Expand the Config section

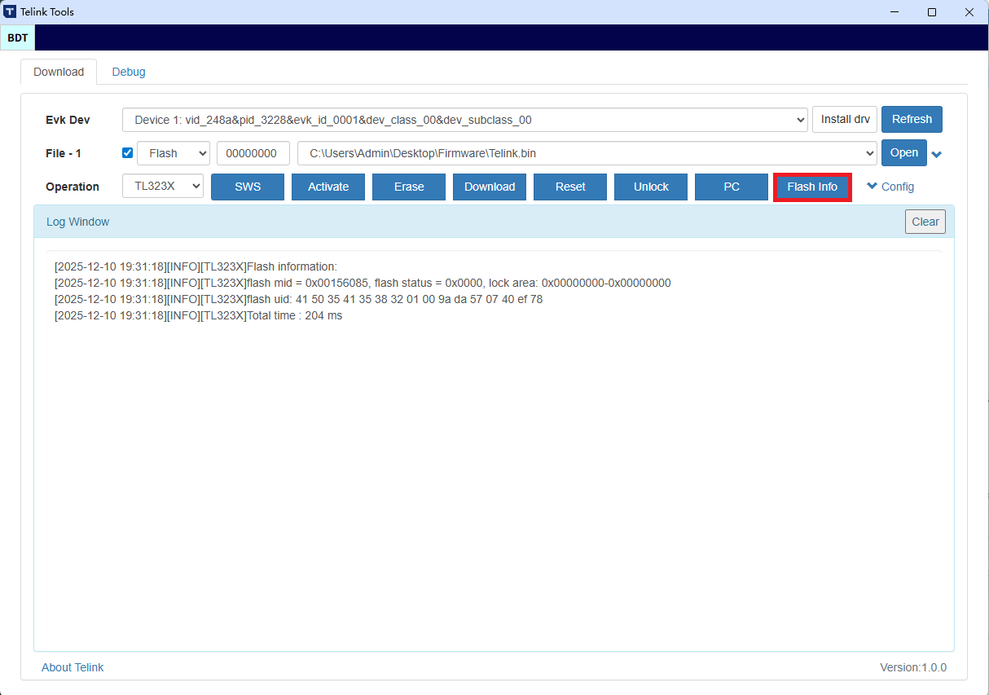890,187
